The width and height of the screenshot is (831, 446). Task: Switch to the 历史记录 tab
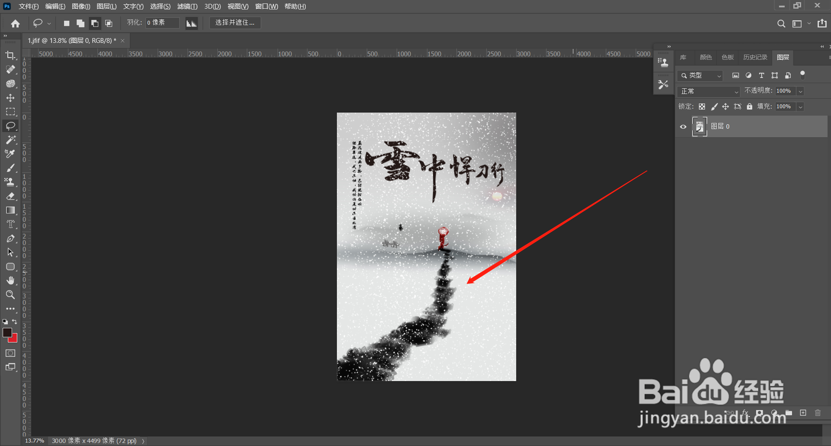point(755,57)
